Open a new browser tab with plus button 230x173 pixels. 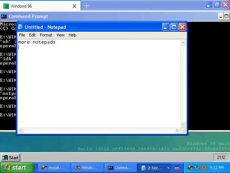[87, 6]
